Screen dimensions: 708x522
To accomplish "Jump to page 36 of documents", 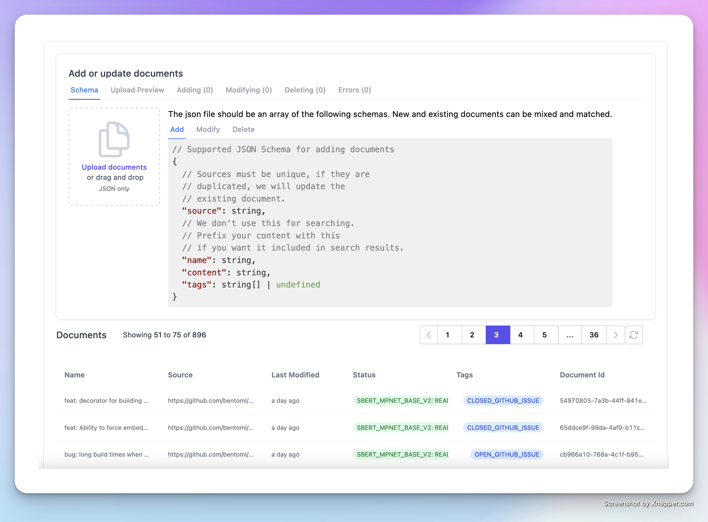I will (x=593, y=335).
